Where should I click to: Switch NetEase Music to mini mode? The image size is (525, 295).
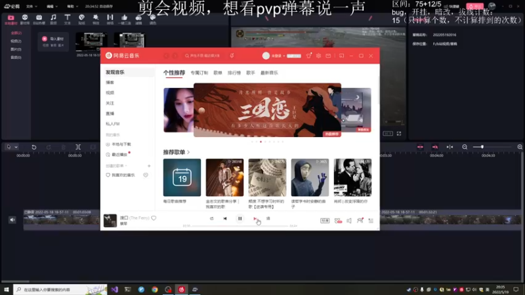point(341,56)
